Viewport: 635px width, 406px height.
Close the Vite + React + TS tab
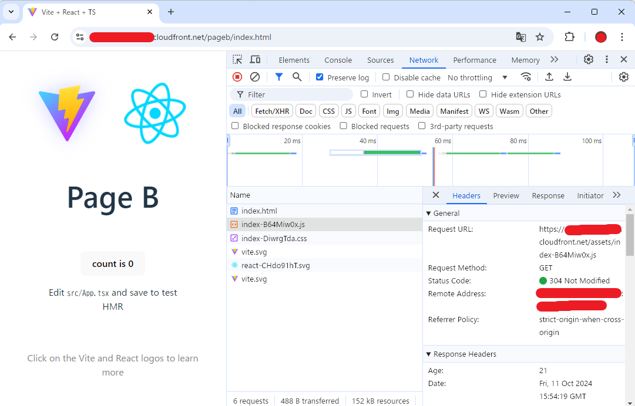coord(150,12)
